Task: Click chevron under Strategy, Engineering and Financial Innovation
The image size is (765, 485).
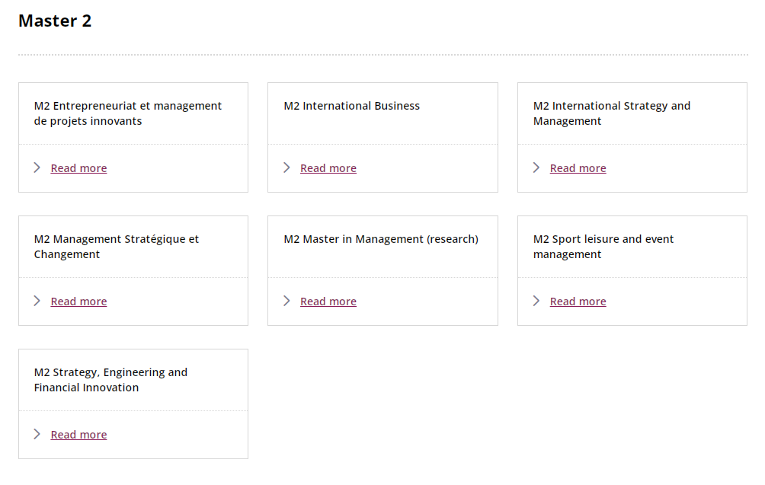Action: point(37,434)
